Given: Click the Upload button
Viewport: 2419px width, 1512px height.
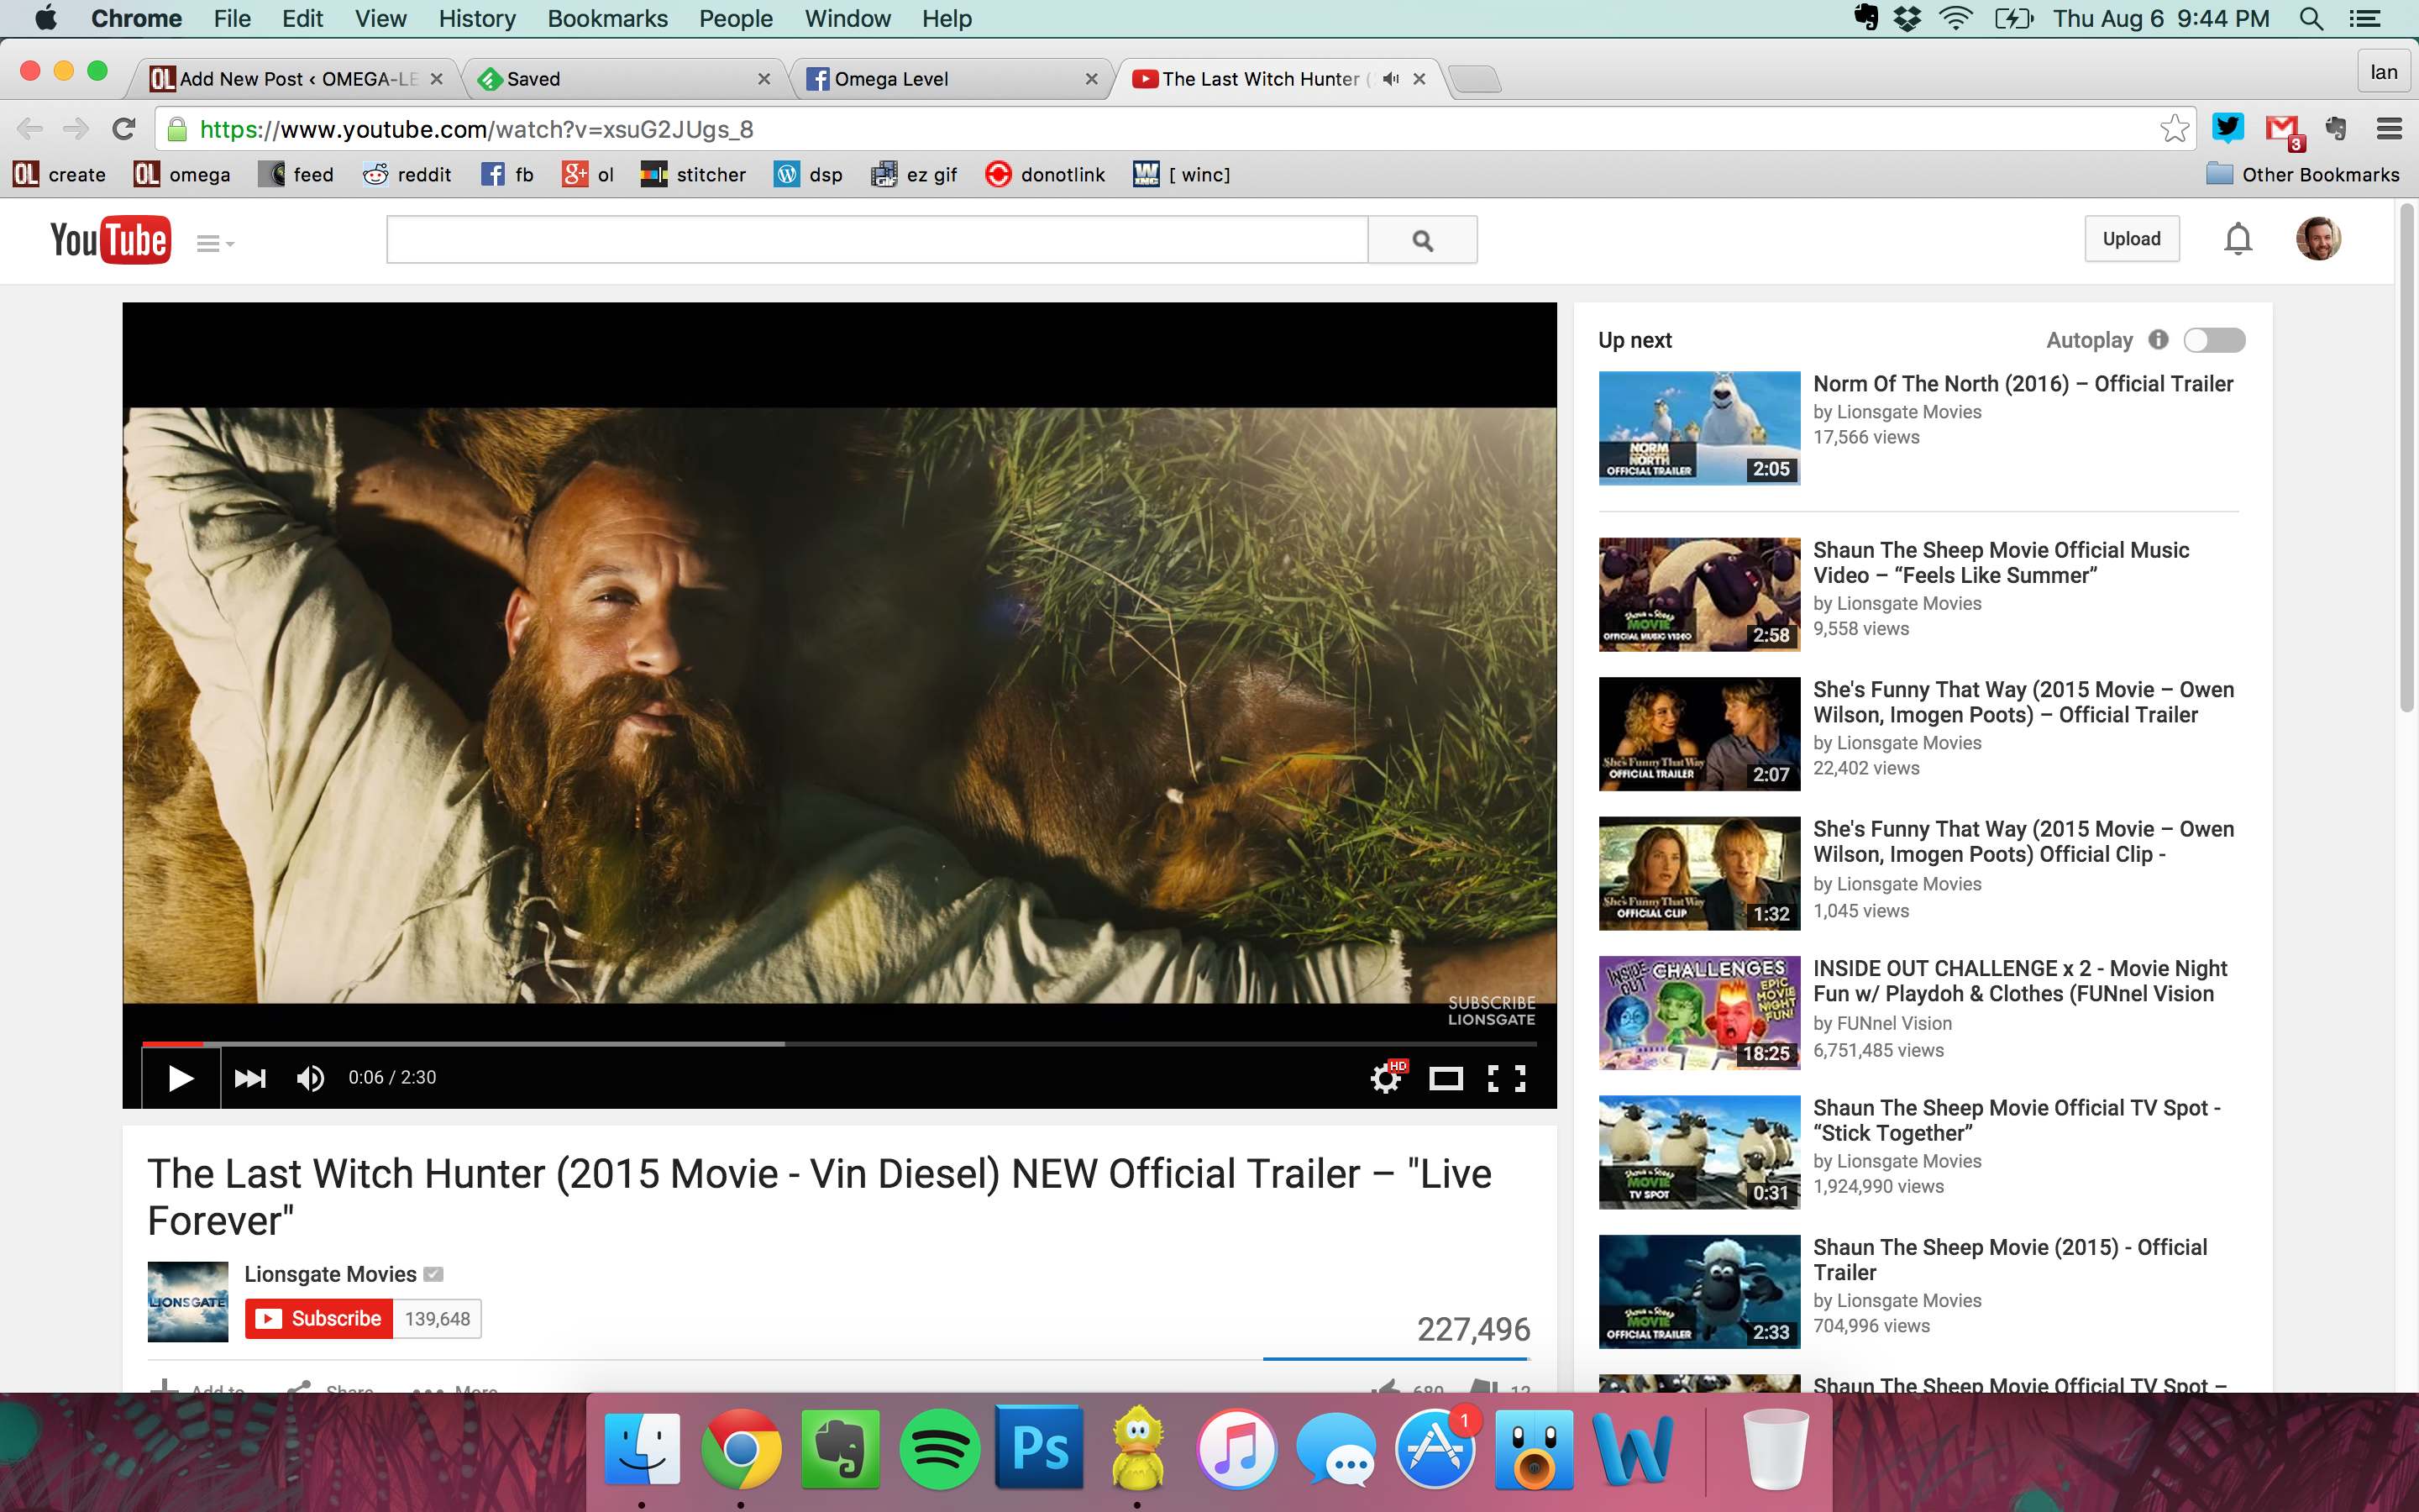Looking at the screenshot, I should 2131,239.
